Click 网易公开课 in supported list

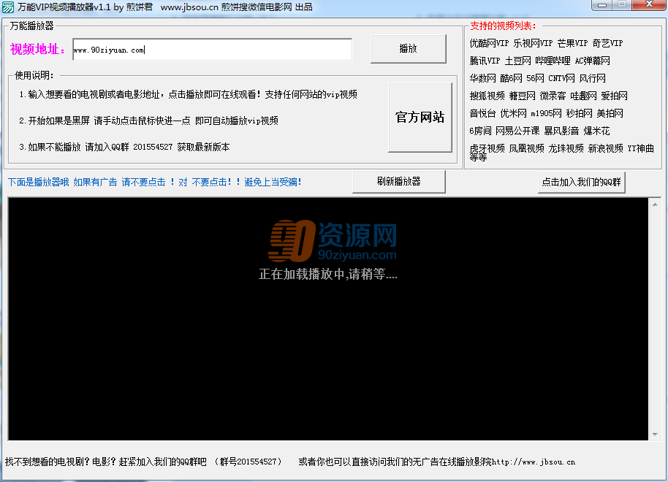tap(517, 131)
